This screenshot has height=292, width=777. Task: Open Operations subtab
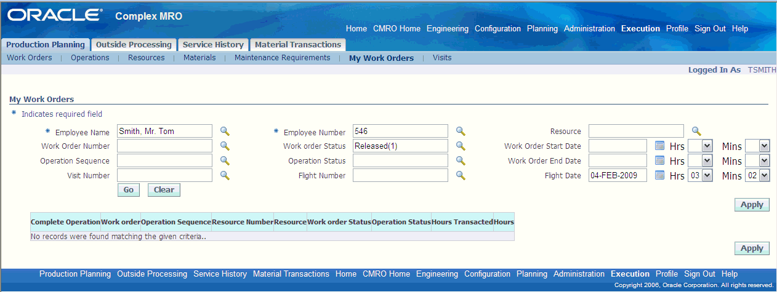pyautogui.click(x=90, y=58)
